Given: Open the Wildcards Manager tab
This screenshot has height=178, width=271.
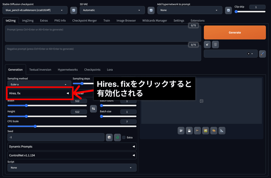Looking at the screenshot, I should click(x=155, y=21).
